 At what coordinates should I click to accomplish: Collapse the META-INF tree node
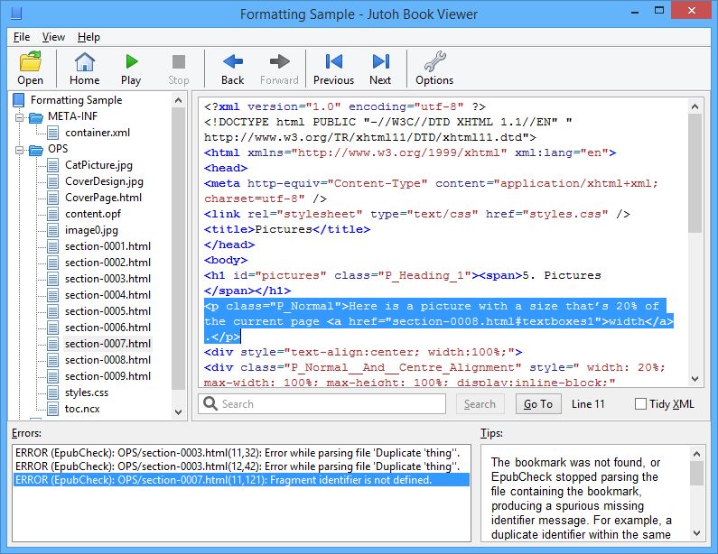click(19, 117)
